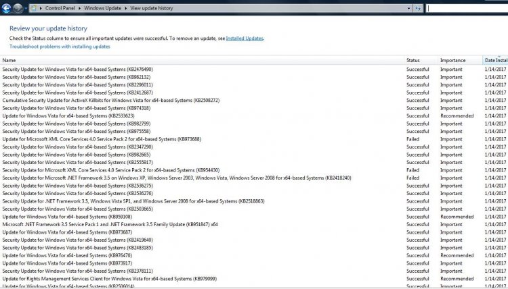Click Recommended importance for KB979099
The width and height of the screenshot is (508, 289).
point(457,278)
